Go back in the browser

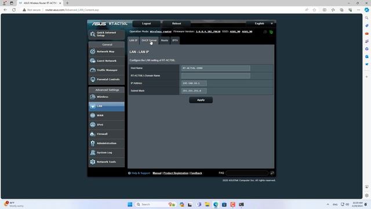click(x=5, y=10)
